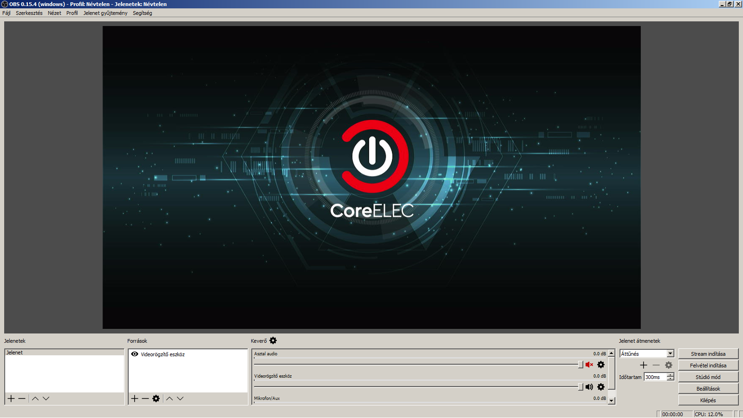Remove selected source in Források panel

[x=145, y=398]
